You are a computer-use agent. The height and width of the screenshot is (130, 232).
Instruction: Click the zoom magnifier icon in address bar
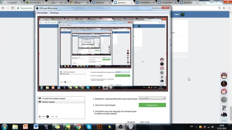(x=220, y=8)
